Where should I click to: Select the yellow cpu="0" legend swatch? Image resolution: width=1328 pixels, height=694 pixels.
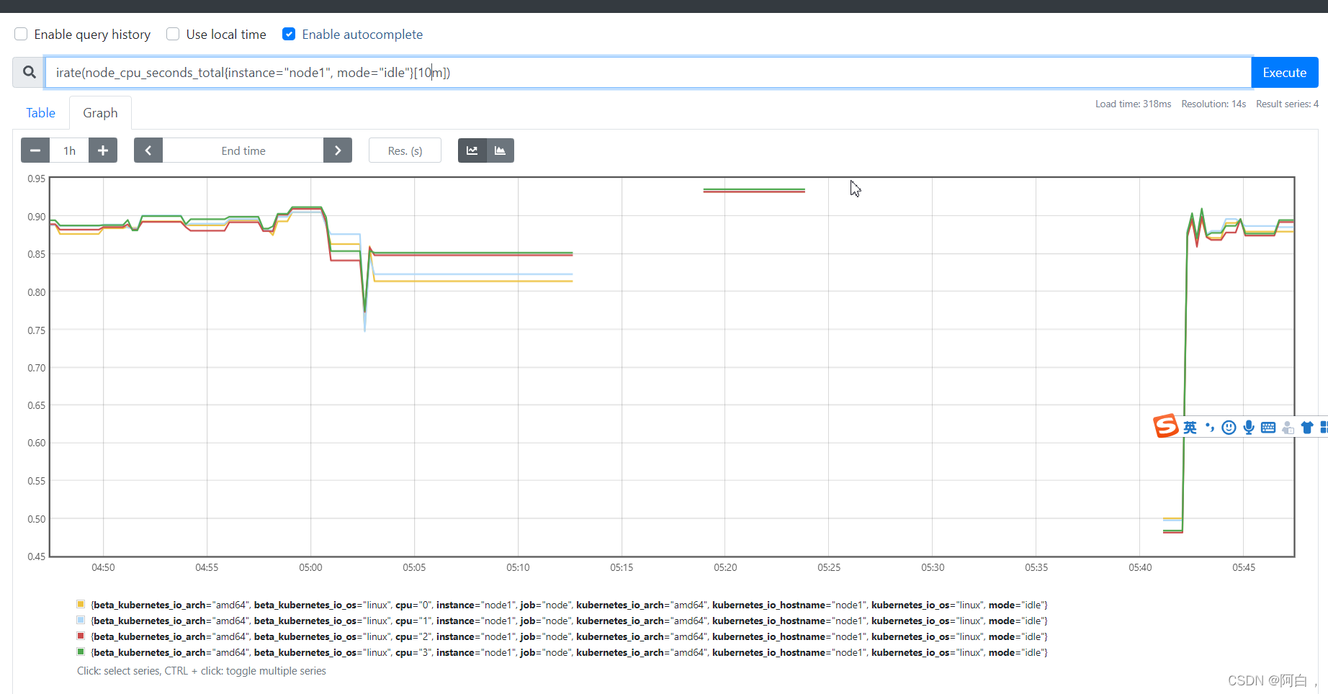81,604
